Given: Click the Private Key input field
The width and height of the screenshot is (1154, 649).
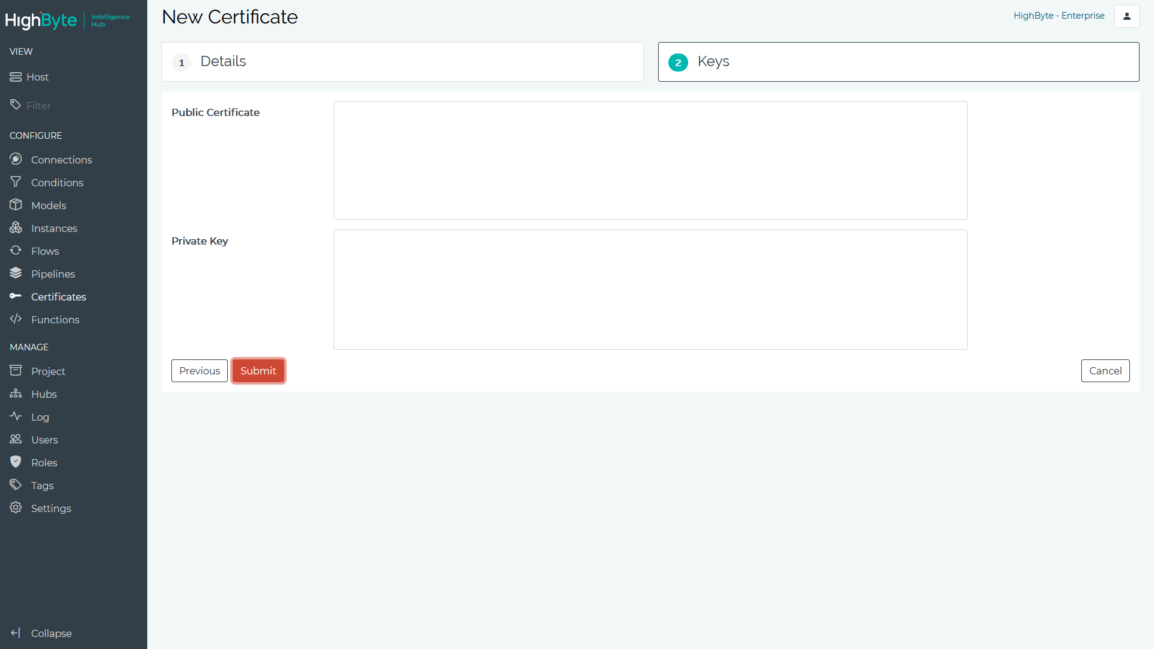Looking at the screenshot, I should (650, 288).
